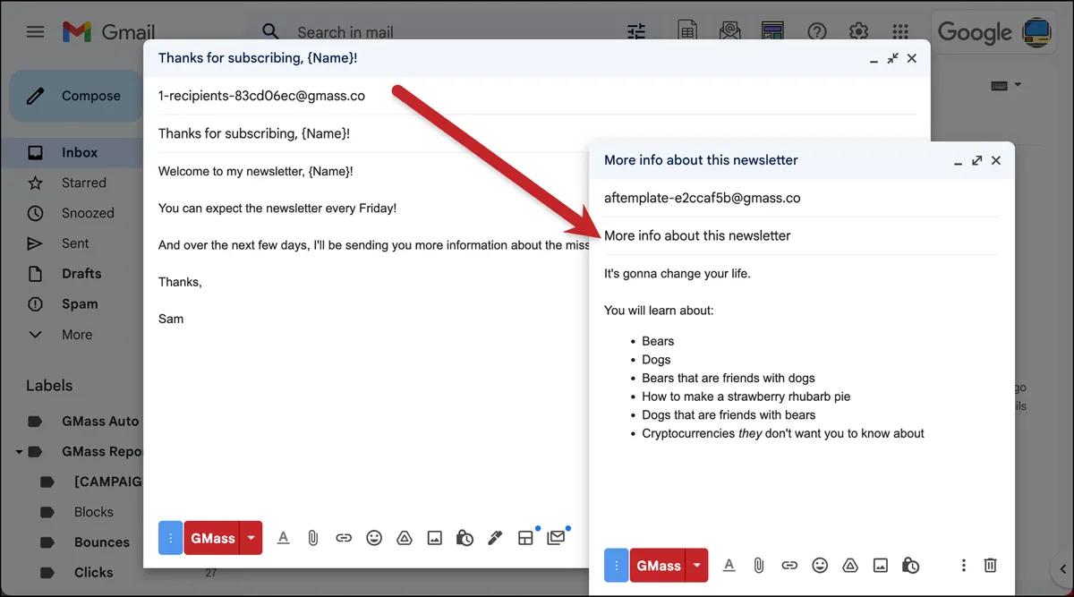Open the Google account avatar

1038,32
